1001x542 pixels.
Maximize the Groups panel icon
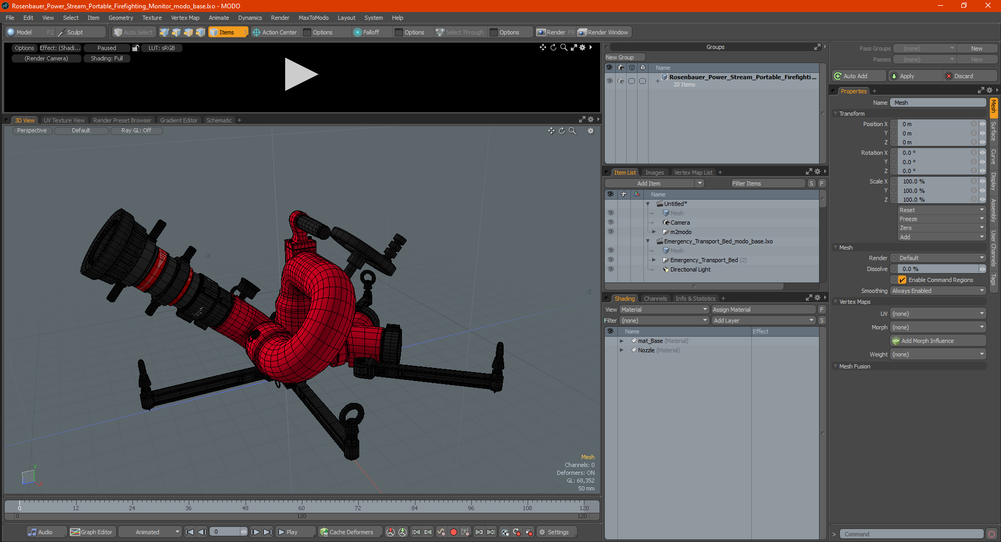click(817, 47)
